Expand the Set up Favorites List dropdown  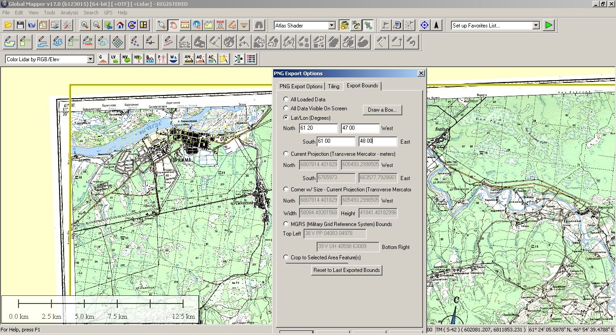click(x=536, y=26)
